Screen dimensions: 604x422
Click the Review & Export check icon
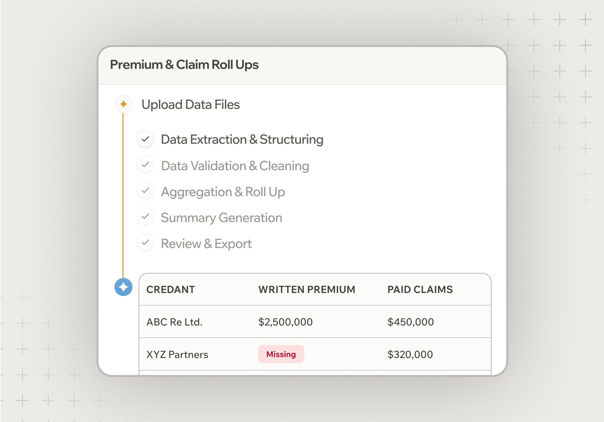(145, 243)
